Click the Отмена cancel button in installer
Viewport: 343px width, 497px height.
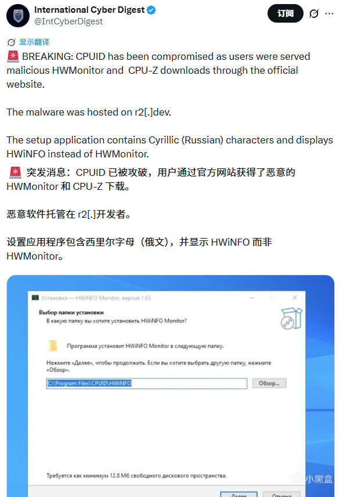[x=281, y=495]
